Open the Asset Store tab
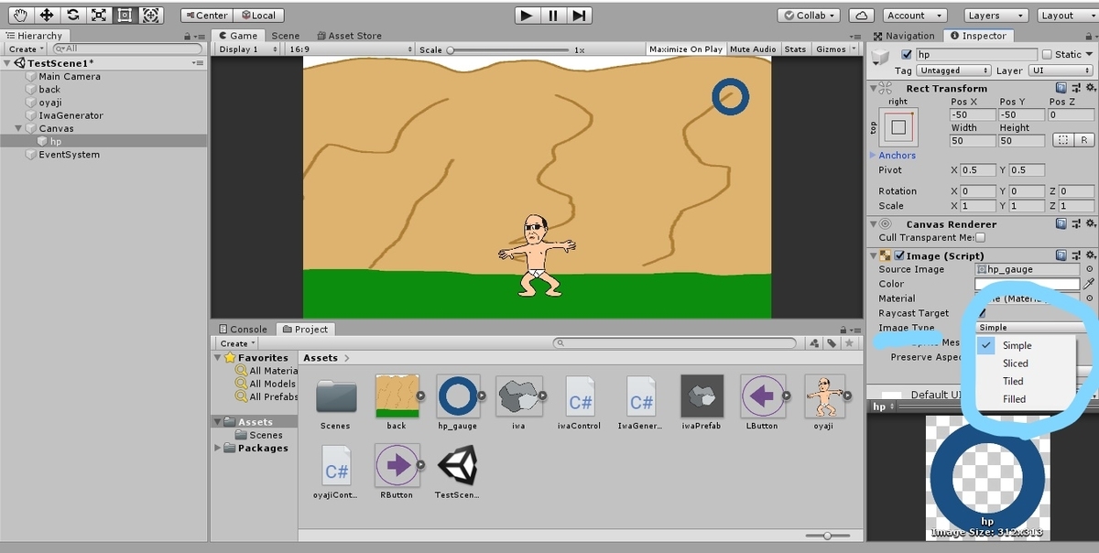Image resolution: width=1099 pixels, height=553 pixels. 349,36
